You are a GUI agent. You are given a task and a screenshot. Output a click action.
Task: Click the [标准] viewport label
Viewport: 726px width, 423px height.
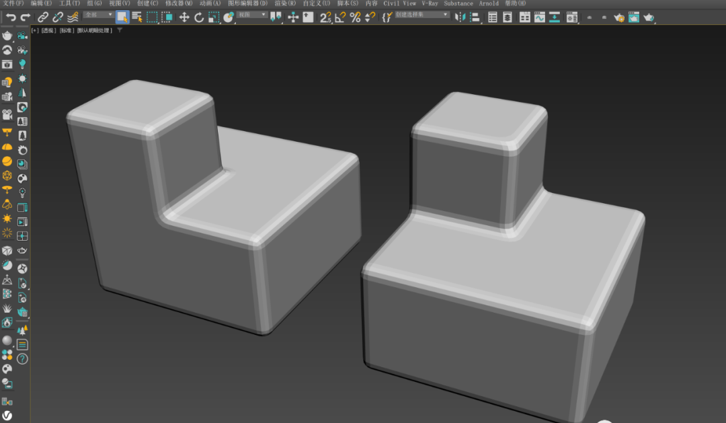click(67, 30)
